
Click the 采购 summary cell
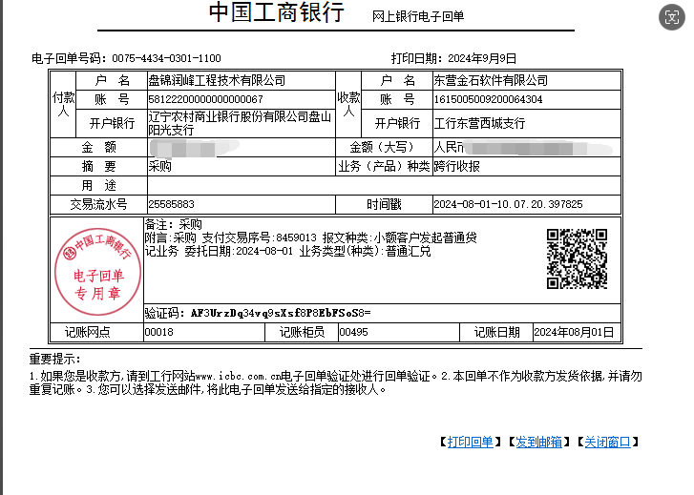click(x=242, y=166)
